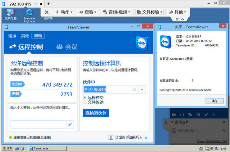Click the 连接到伙伴 button
The image size is (230, 152).
96,113
